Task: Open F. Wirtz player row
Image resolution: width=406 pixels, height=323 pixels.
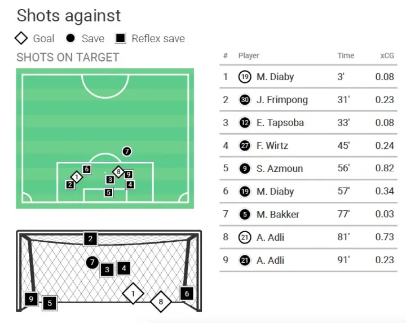Action: pyautogui.click(x=308, y=145)
